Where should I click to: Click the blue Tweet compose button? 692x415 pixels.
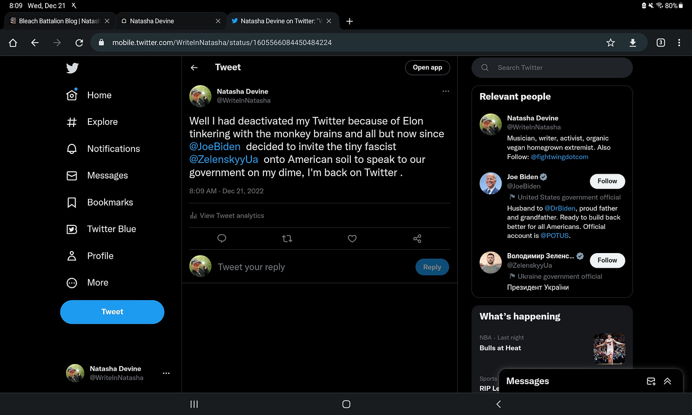(x=112, y=312)
